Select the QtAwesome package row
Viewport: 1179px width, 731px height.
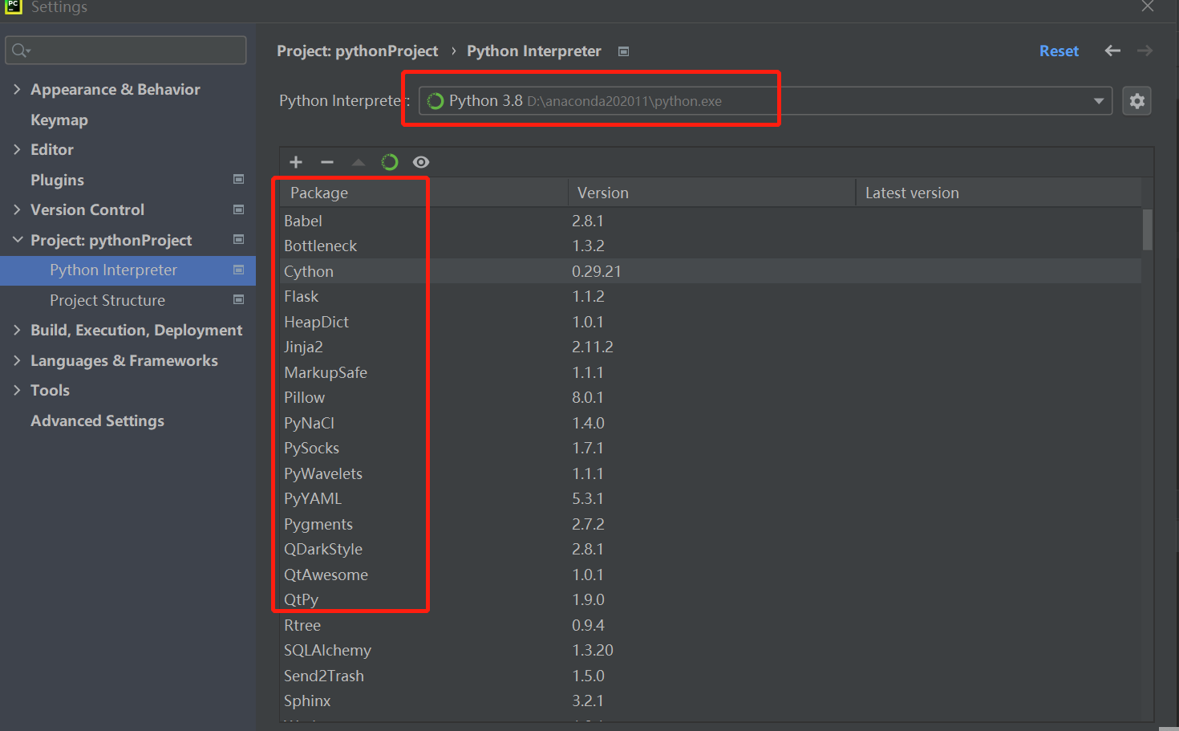tap(711, 575)
